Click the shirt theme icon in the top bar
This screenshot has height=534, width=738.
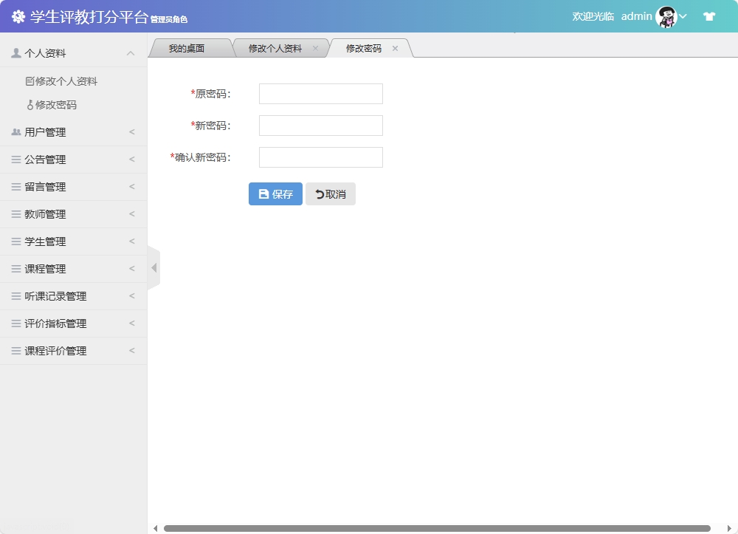click(708, 15)
